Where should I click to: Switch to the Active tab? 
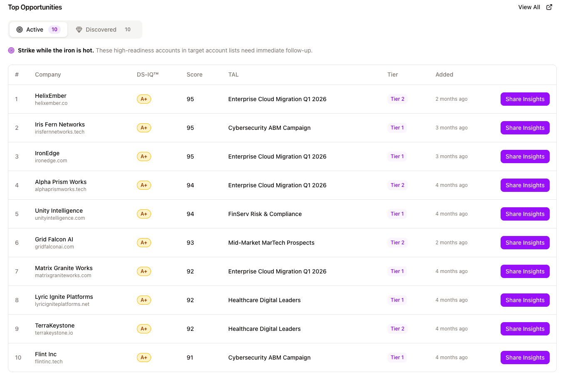[38, 30]
